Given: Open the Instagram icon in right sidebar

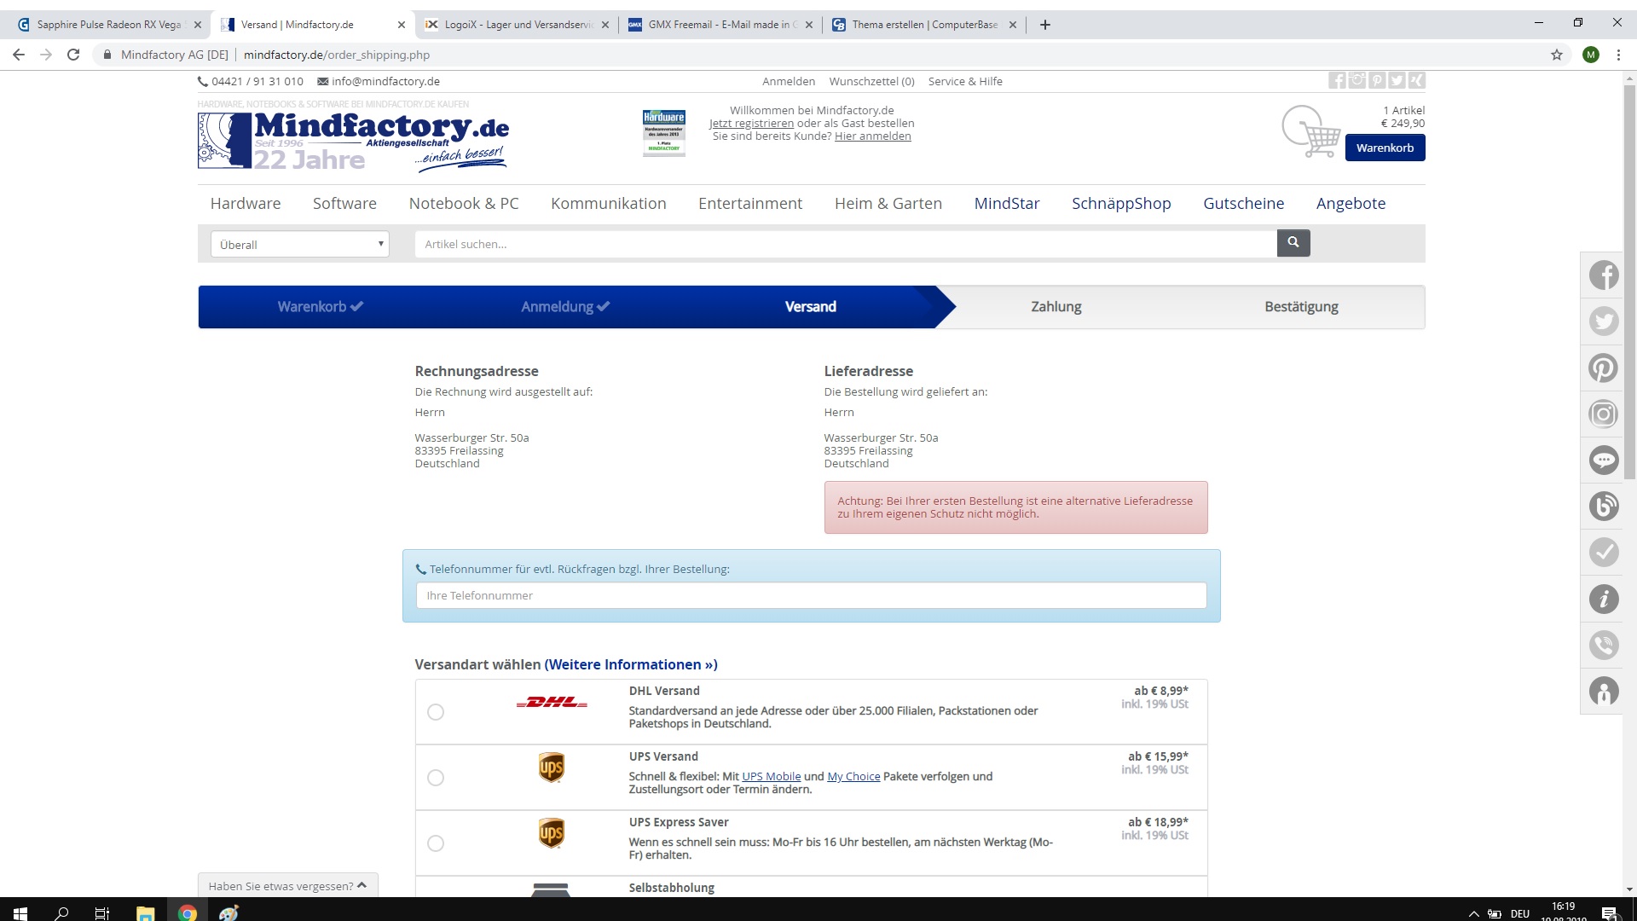Looking at the screenshot, I should [1603, 414].
